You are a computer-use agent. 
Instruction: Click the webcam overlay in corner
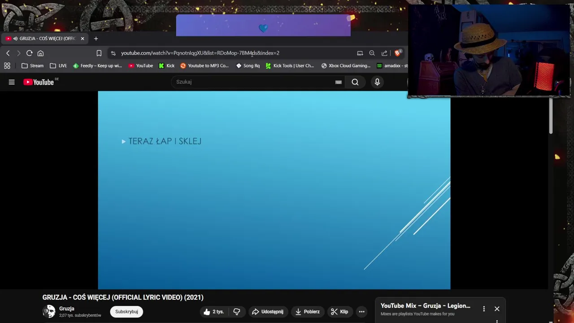489,50
